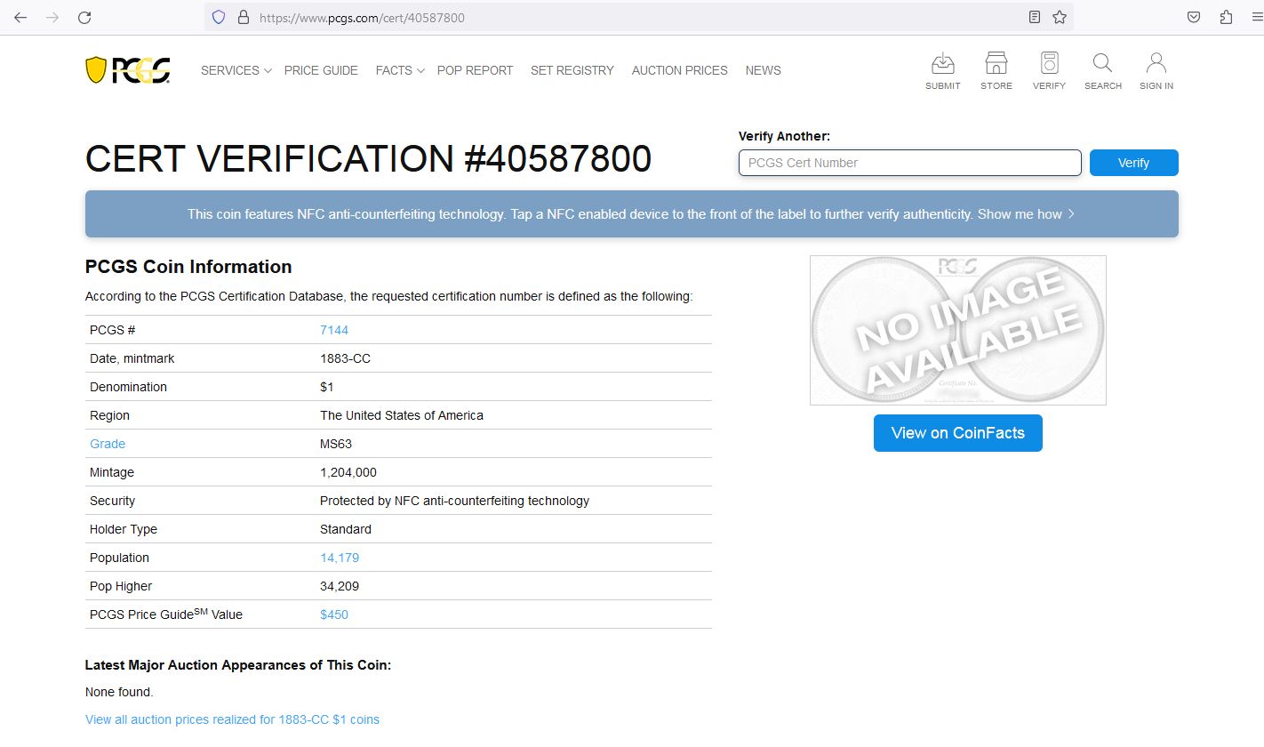Open the Auction Prices menu item
1264x747 pixels.
680,70
